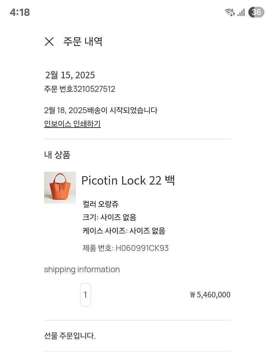Screen dimensions: 274x357
Task: Click the quantity box showing 1
Action: (85, 295)
